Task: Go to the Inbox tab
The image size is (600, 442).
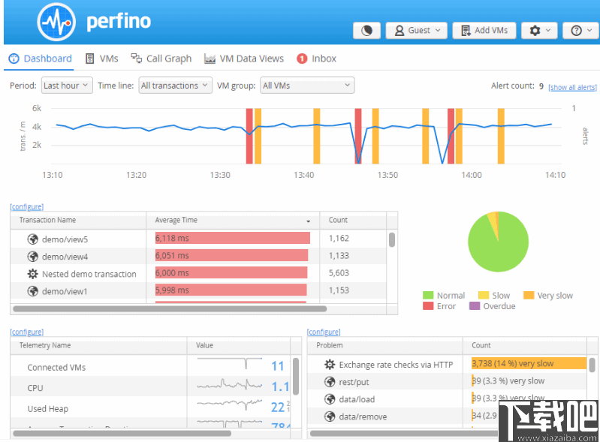Action: pyautogui.click(x=316, y=59)
